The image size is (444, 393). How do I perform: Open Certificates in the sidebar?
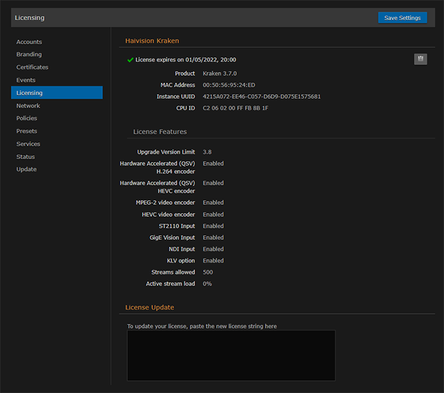(x=32, y=67)
